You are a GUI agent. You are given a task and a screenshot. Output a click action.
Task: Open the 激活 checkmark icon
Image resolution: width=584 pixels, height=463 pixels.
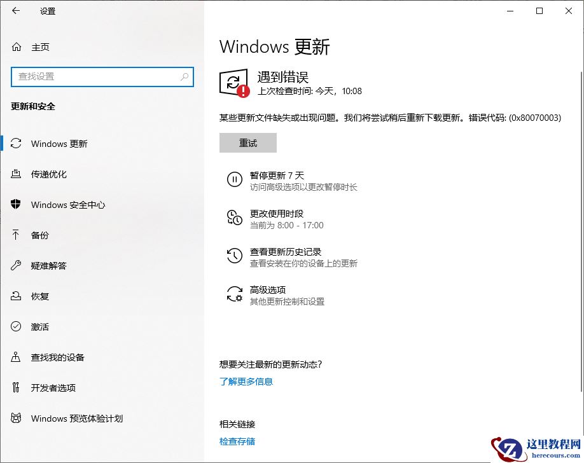pyautogui.click(x=17, y=327)
